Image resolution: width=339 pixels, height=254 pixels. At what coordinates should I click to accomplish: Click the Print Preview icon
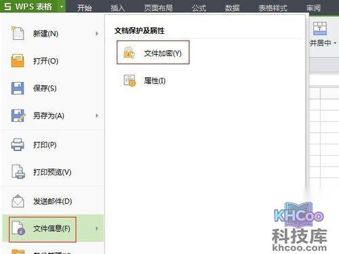pos(18,171)
